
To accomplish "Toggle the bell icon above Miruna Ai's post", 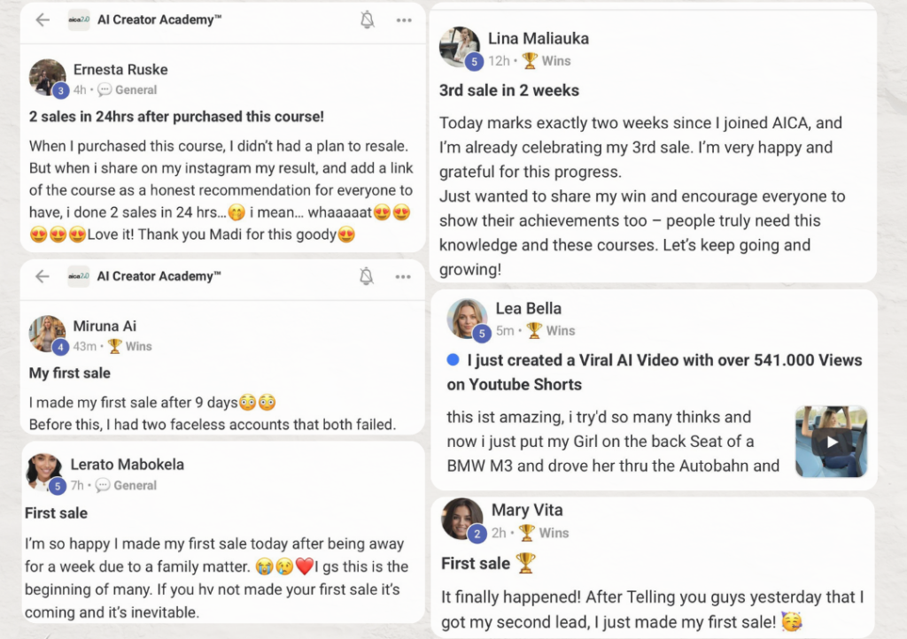I will [x=367, y=277].
